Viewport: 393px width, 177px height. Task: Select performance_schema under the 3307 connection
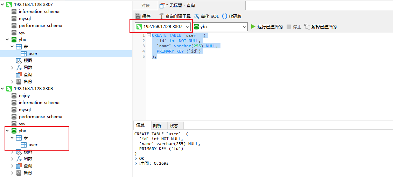tap(40, 25)
